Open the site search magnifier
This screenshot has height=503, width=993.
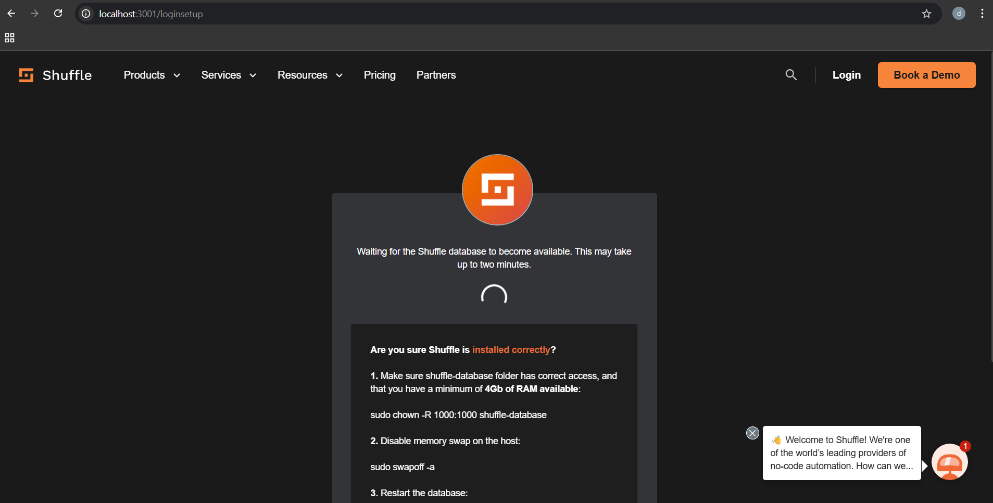[791, 75]
